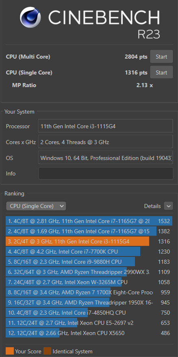
Task: Click the Your Score orange legend swatch
Action: click(9, 351)
